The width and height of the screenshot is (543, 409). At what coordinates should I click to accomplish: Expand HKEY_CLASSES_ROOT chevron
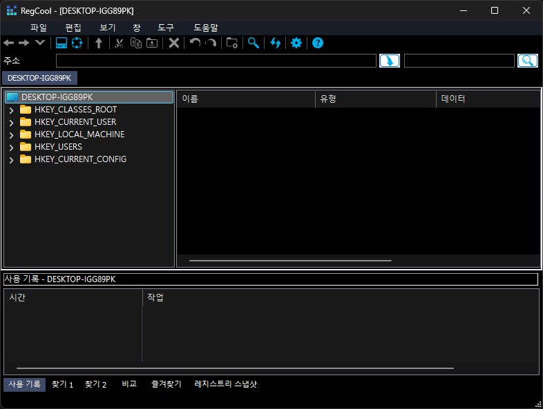click(x=12, y=110)
